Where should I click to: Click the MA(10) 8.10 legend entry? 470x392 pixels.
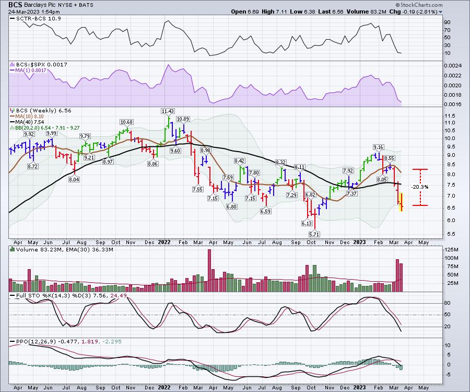31,116
